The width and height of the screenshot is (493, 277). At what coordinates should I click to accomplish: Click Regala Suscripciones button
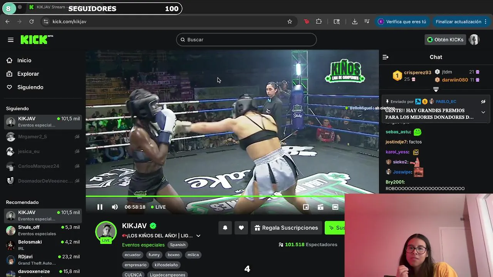(x=286, y=228)
